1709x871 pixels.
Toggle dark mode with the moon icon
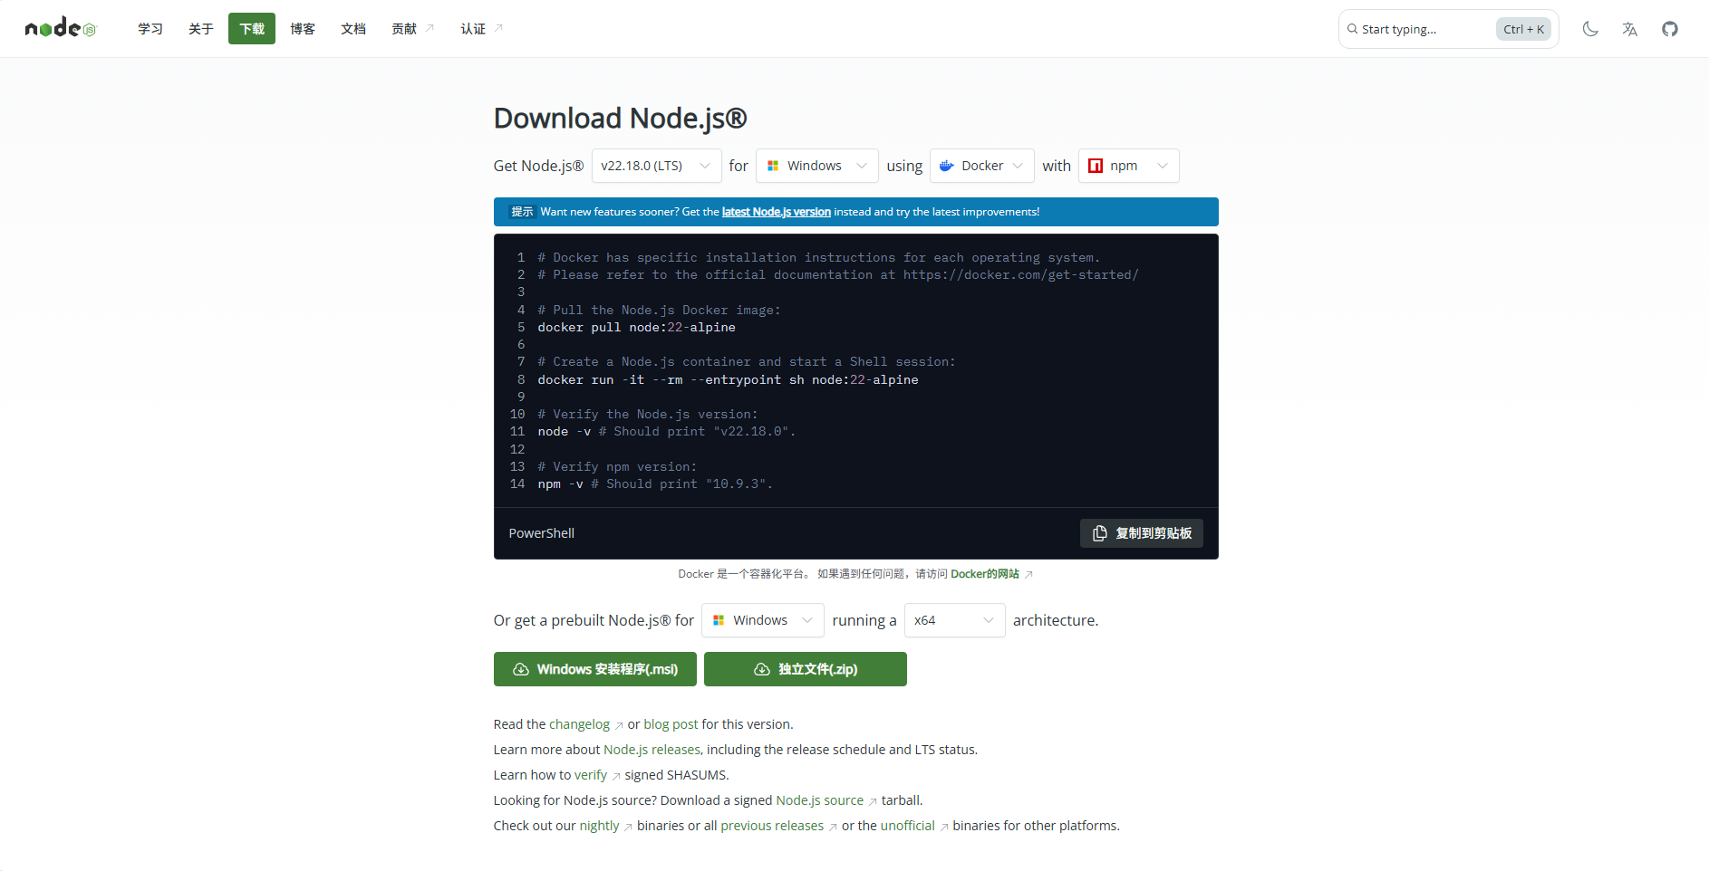click(x=1590, y=28)
